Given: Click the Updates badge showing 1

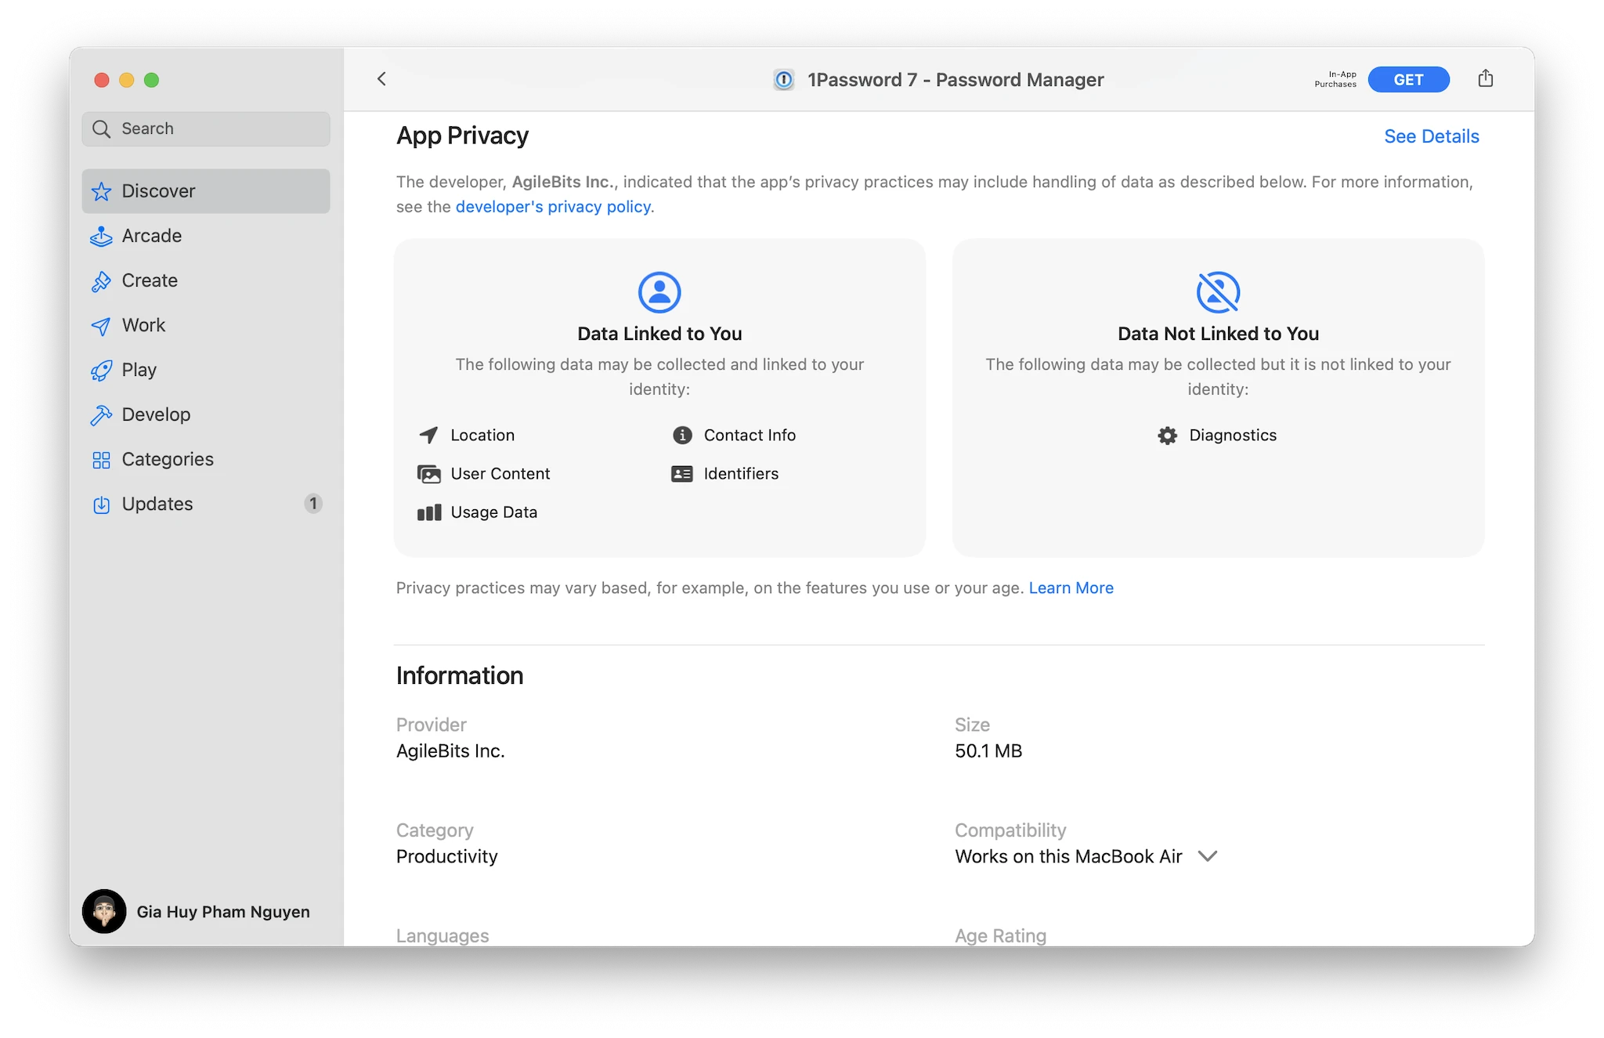Looking at the screenshot, I should pyautogui.click(x=313, y=504).
